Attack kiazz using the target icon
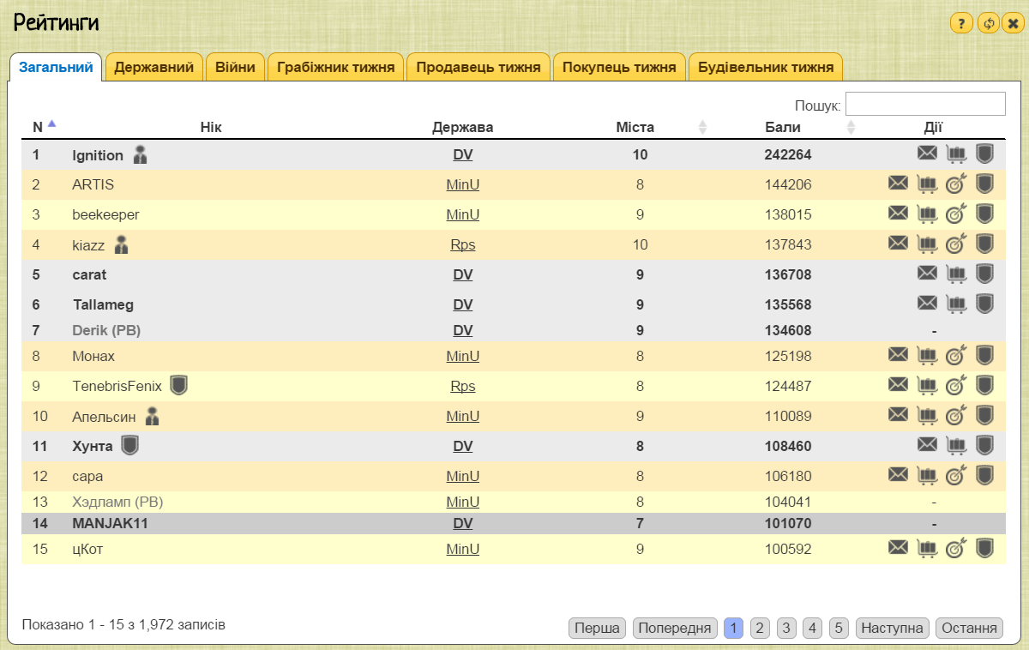Image resolution: width=1029 pixels, height=650 pixels. click(x=956, y=244)
